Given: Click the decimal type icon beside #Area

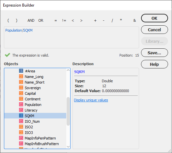Looking at the screenshot, I should pos(21,71).
